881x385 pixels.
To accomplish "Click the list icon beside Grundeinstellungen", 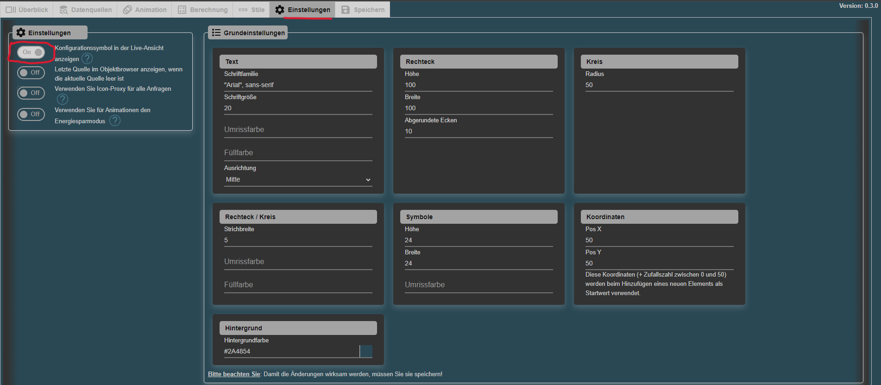I will tap(216, 32).
